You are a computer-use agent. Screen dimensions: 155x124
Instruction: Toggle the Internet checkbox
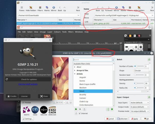point(80,113)
